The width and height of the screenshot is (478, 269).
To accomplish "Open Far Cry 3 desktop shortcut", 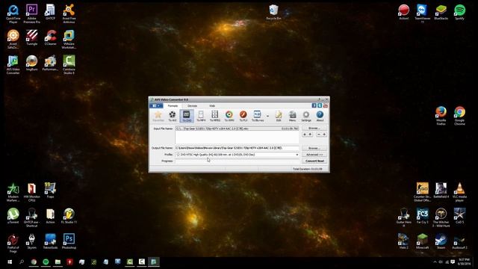I will (422, 216).
